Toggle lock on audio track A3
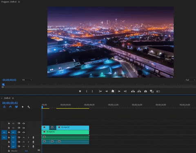Image resolution: width=196 pixels, height=153 pixels. [x=9, y=146]
